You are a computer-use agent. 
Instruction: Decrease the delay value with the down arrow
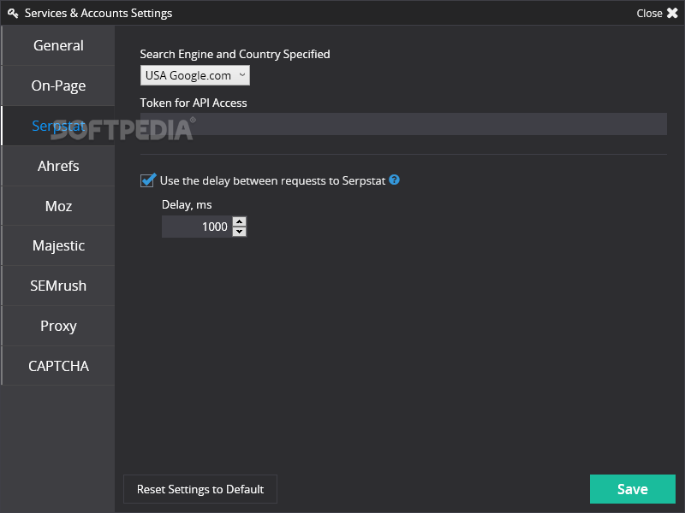239,232
